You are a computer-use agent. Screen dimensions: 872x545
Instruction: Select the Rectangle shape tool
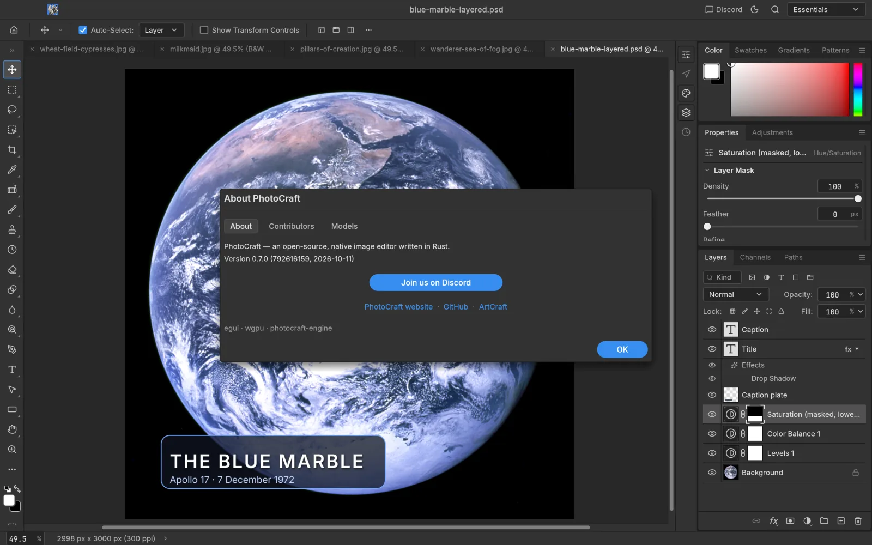click(x=12, y=409)
